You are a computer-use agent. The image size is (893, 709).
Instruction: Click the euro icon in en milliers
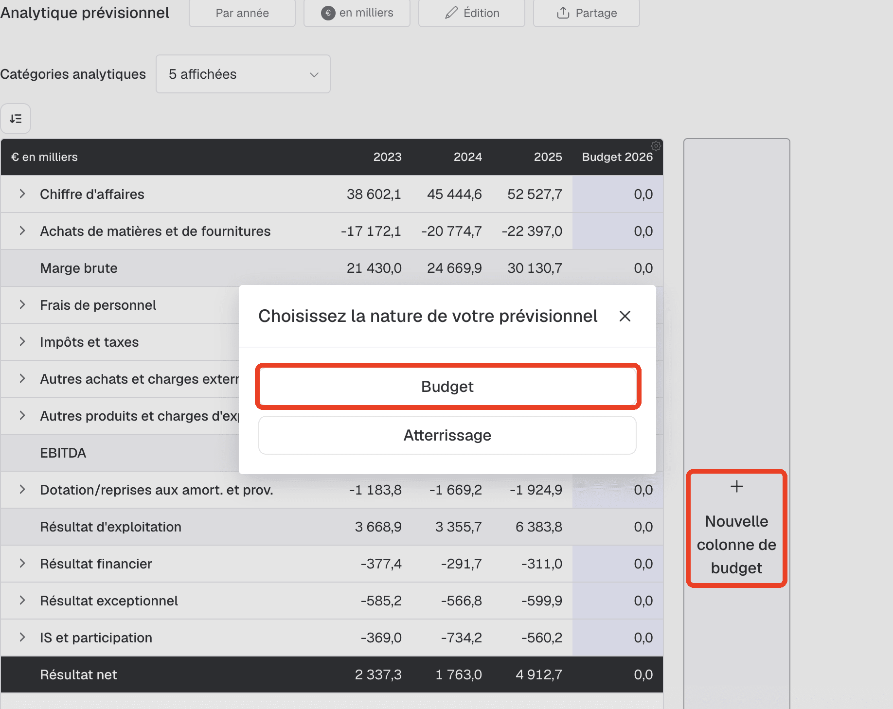coord(328,13)
